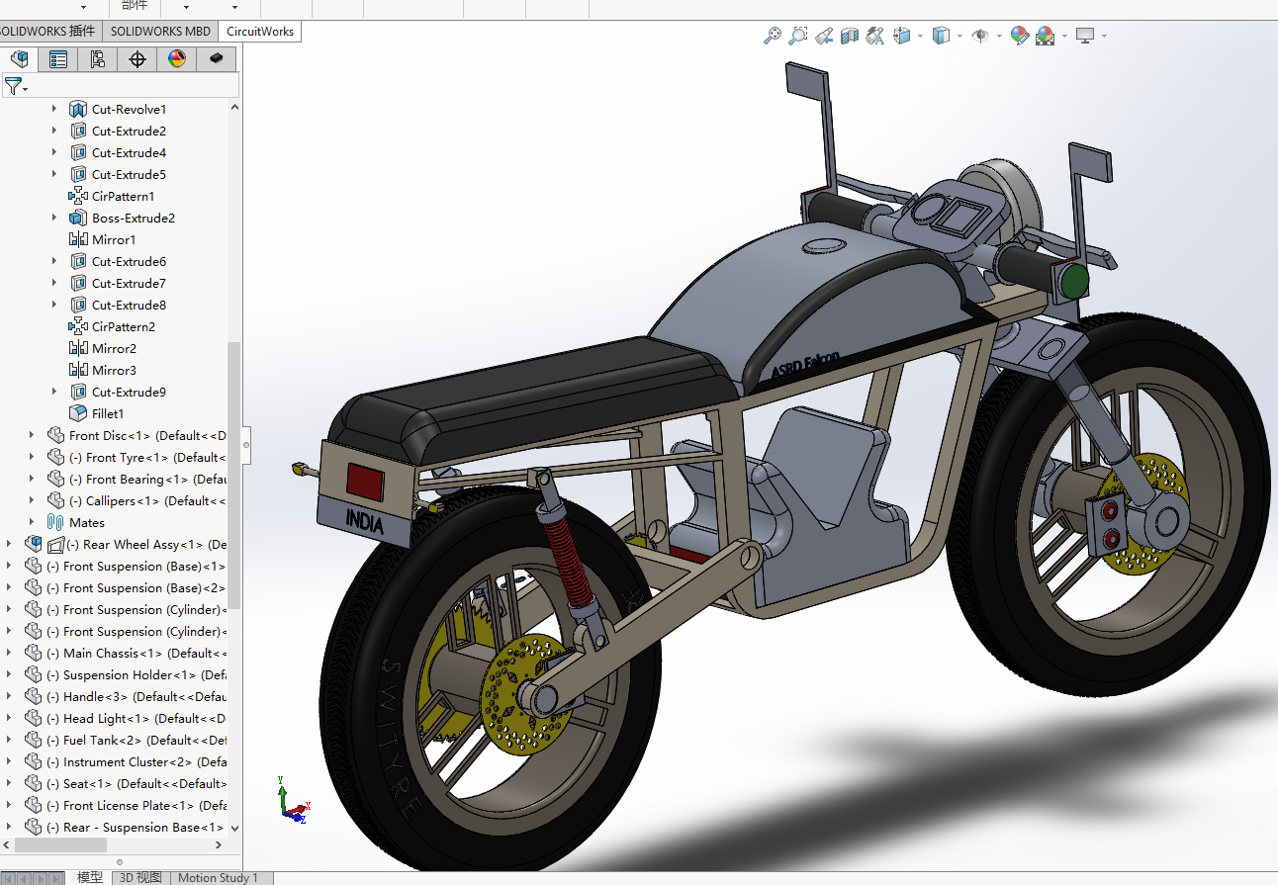Open the Apply Scene dropdown arrow
Image resolution: width=1278 pixels, height=885 pixels.
pyautogui.click(x=1064, y=37)
